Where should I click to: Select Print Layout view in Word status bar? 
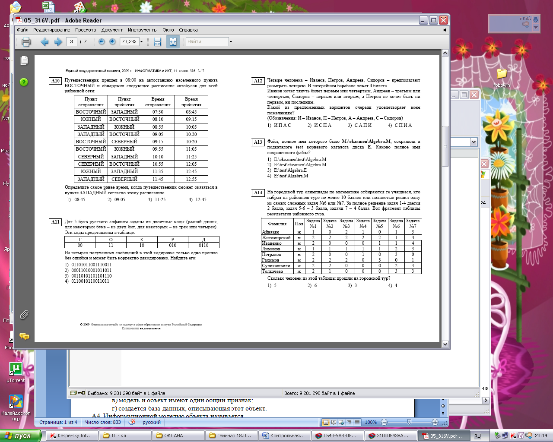(326, 422)
